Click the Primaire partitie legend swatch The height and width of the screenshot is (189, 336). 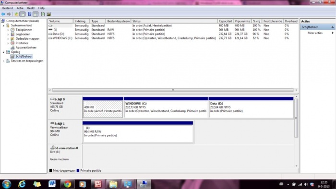click(78, 171)
